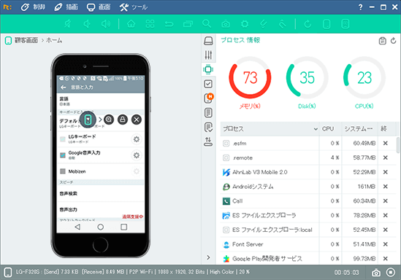Image resolution: width=401 pixels, height=280 pixels.
Task: Open Google音声入力 settings gear on phone
Action: (x=137, y=155)
